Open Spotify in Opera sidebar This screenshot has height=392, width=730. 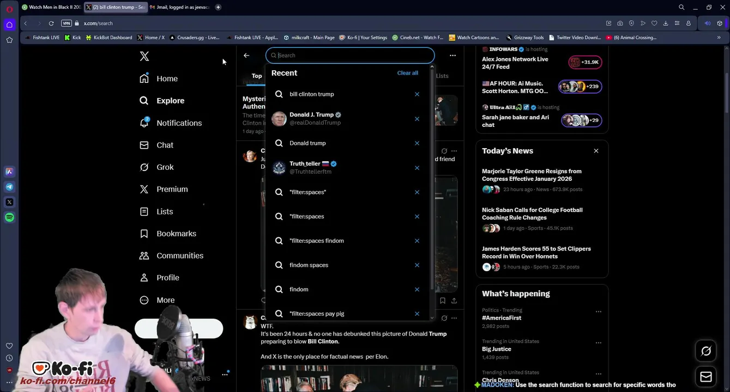click(x=9, y=217)
